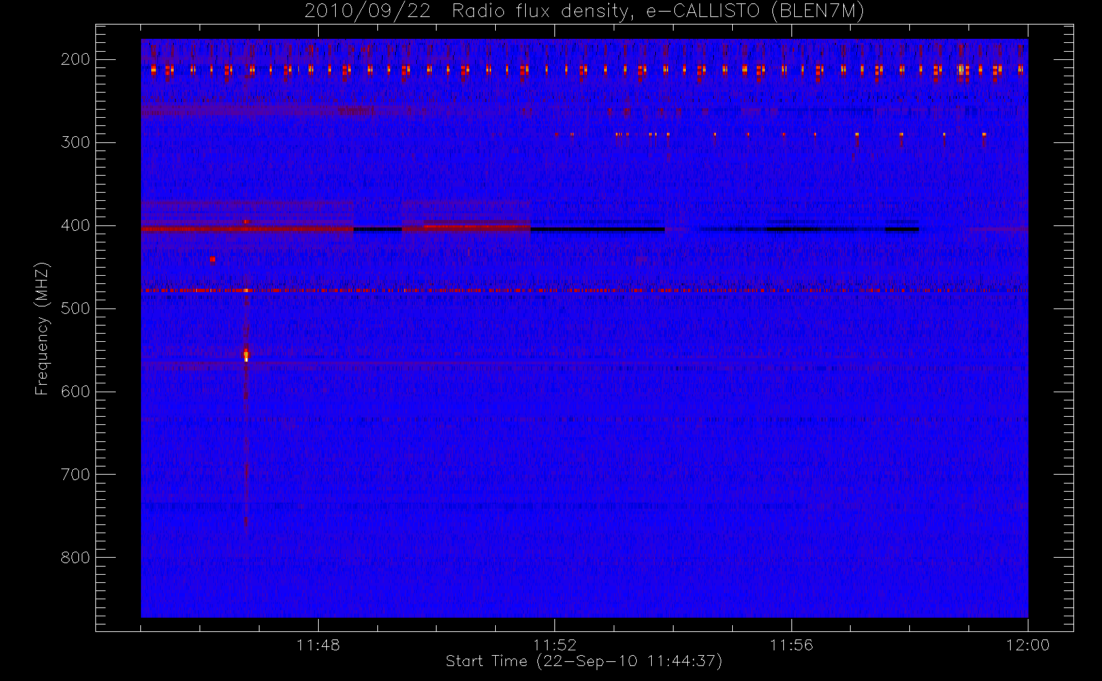This screenshot has height=681, width=1102.
Task: Click the plot title 'Radio flux density, e-CALLISTO (BLEN7M)'
Action: (658, 12)
